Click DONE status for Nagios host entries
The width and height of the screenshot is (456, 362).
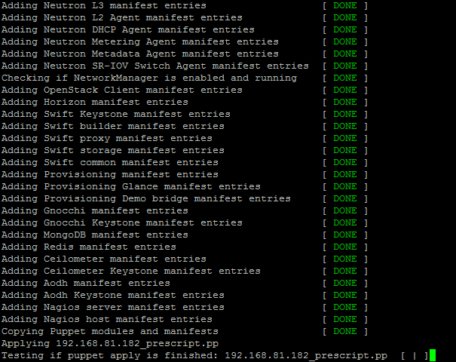345,320
